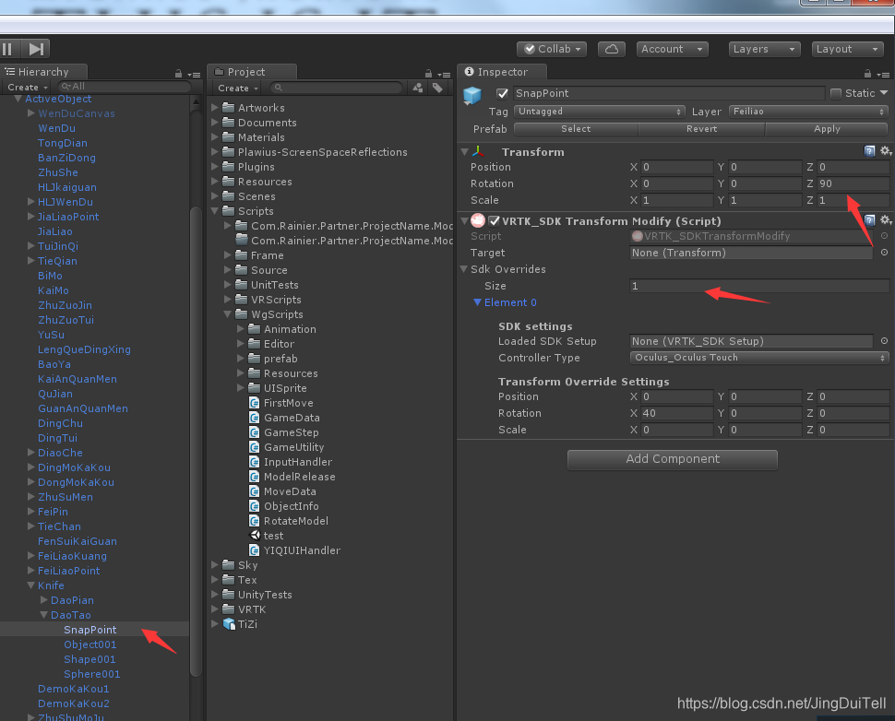Screen dimensions: 895x721
Task: Switch to the Hierarchy tab
Action: coord(43,72)
